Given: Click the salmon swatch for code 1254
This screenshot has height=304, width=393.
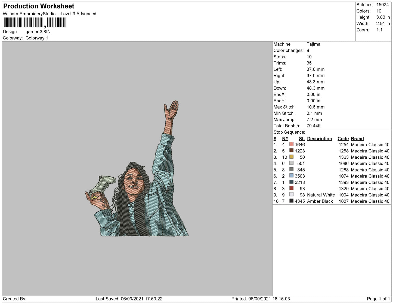Looking at the screenshot, I should [291, 144].
